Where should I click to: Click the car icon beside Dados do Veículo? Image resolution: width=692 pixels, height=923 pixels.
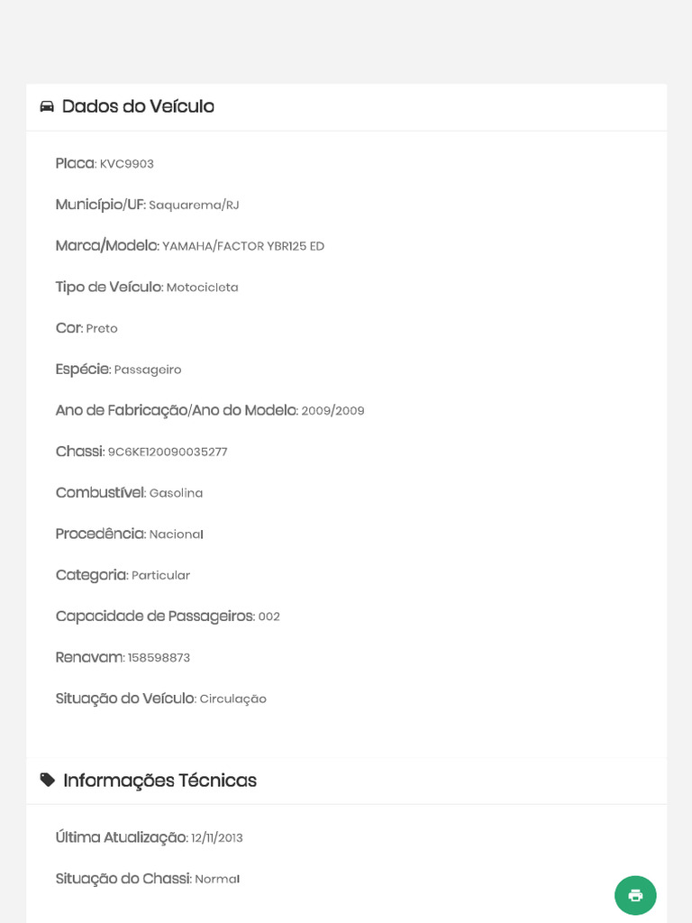47,106
